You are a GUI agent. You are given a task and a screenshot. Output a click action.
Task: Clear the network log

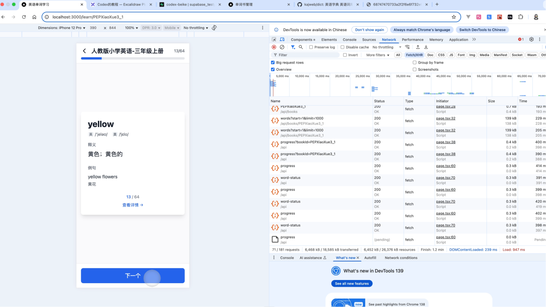coord(282,47)
